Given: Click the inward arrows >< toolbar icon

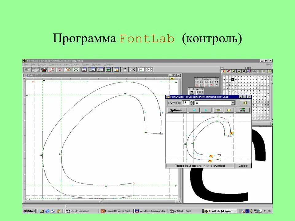Looking at the screenshot, I should [133, 70].
